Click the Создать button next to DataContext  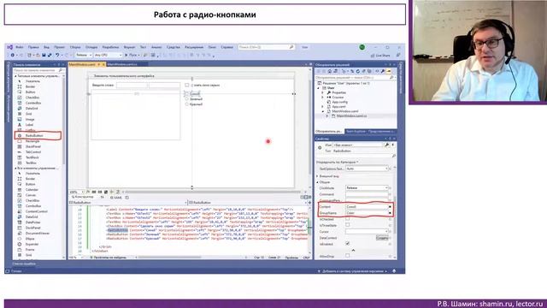tap(382, 238)
